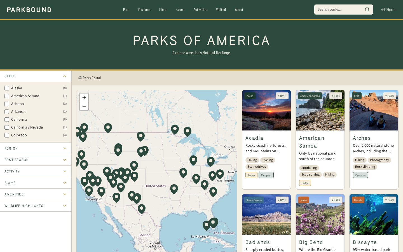403x252 pixels.
Task: Open the Plan menu item
Action: click(126, 10)
